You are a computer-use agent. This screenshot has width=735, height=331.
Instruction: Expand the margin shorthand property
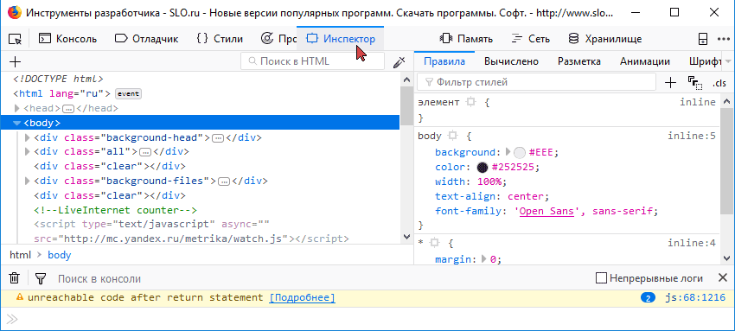(484, 259)
